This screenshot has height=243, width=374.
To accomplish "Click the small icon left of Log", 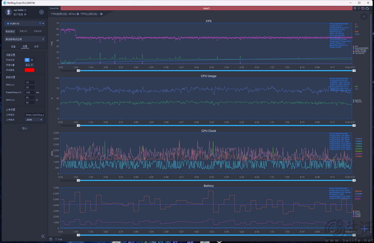I will pos(51,239).
